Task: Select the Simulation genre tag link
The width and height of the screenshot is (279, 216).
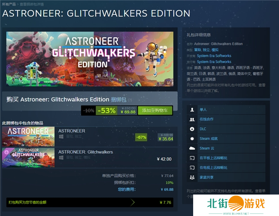Action: click(215, 50)
